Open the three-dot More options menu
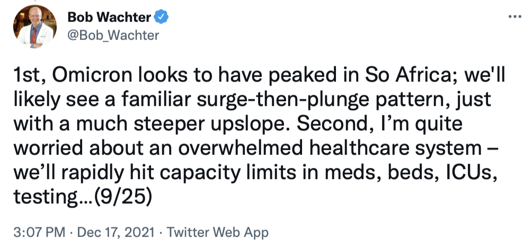 tap(515, 16)
